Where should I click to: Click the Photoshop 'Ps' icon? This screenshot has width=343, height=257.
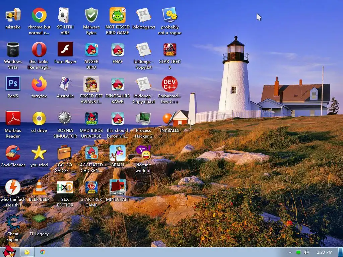[x=13, y=84]
